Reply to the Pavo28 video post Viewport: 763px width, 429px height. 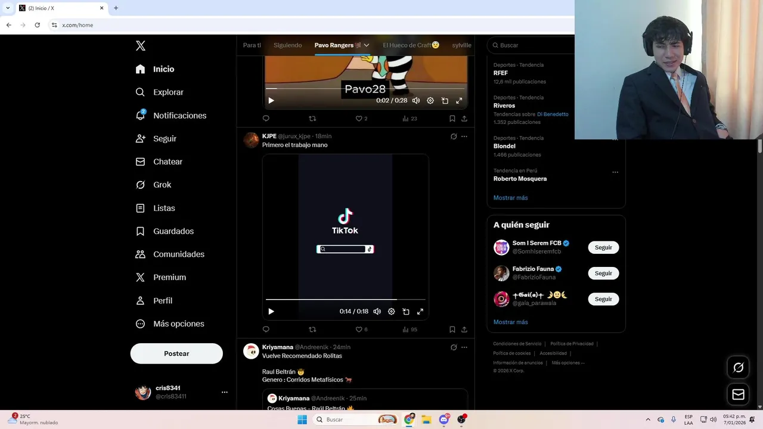pos(266,119)
